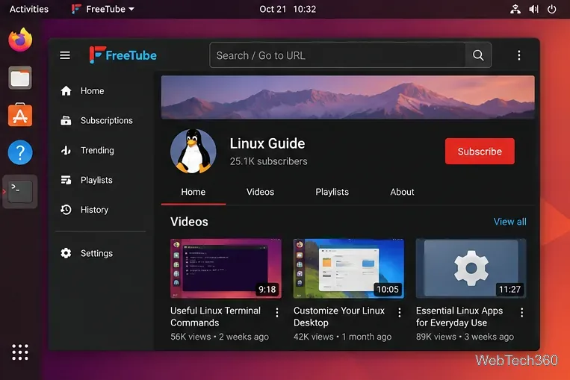Viewport: 570px width, 380px height.
Task: Click the Essential Linux Apps for Everyday Use title
Action: click(459, 317)
